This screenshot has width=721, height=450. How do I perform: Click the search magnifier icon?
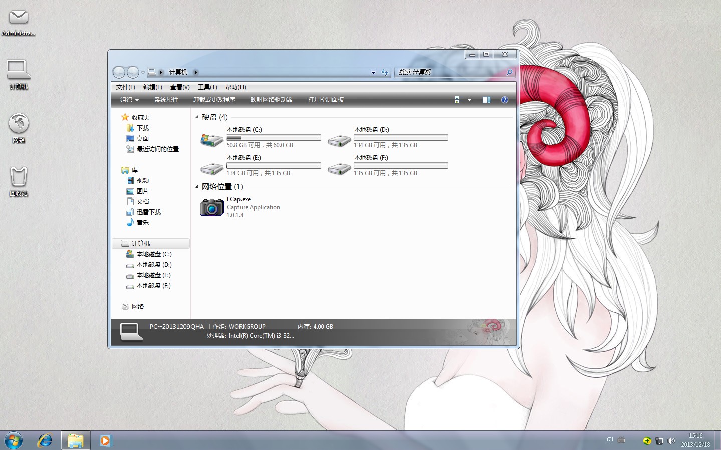[510, 72]
